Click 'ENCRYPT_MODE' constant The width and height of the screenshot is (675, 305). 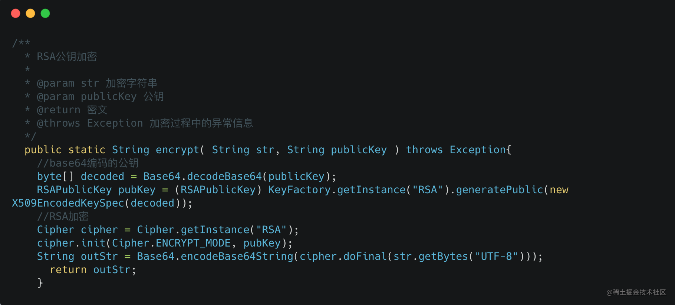coord(193,243)
